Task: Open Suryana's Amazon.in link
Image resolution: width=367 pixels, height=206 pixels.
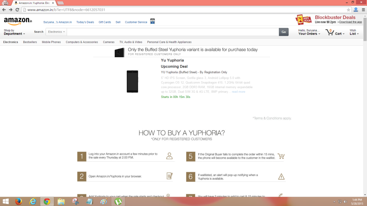Action: click(x=58, y=22)
